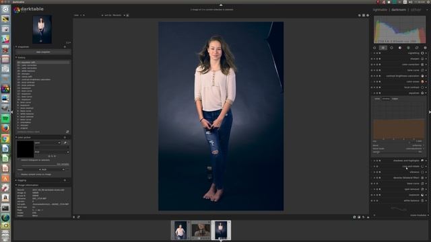Click the take snapshot button

pos(43,52)
